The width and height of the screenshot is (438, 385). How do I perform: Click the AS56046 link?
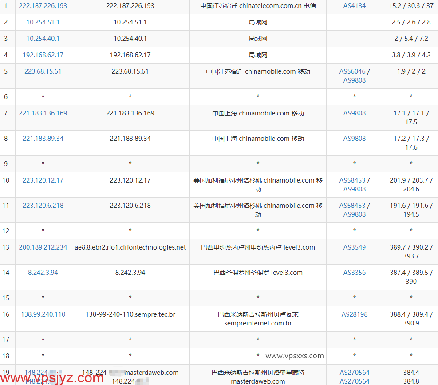tap(352, 71)
